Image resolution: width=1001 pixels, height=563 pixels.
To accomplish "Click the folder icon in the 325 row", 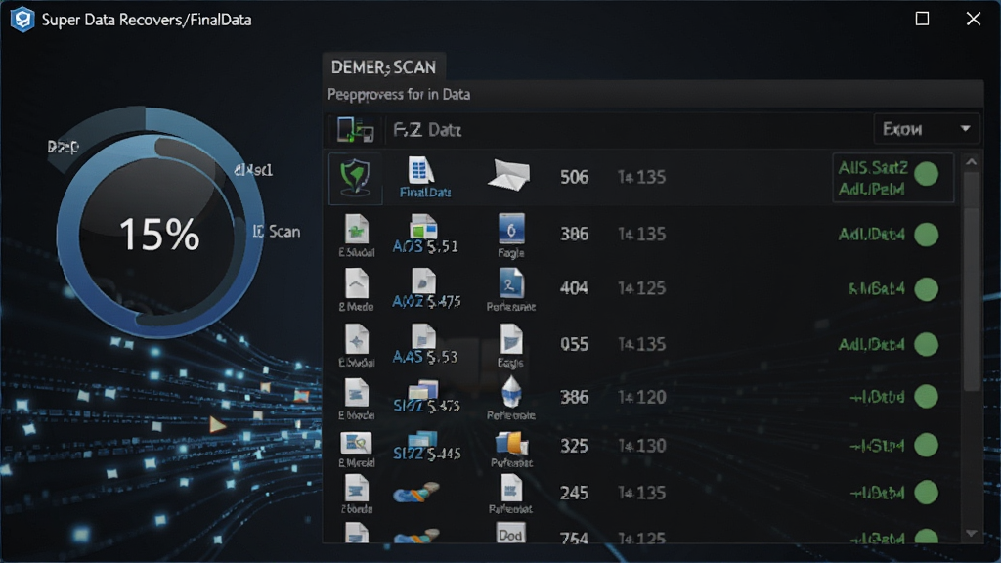I will (510, 443).
